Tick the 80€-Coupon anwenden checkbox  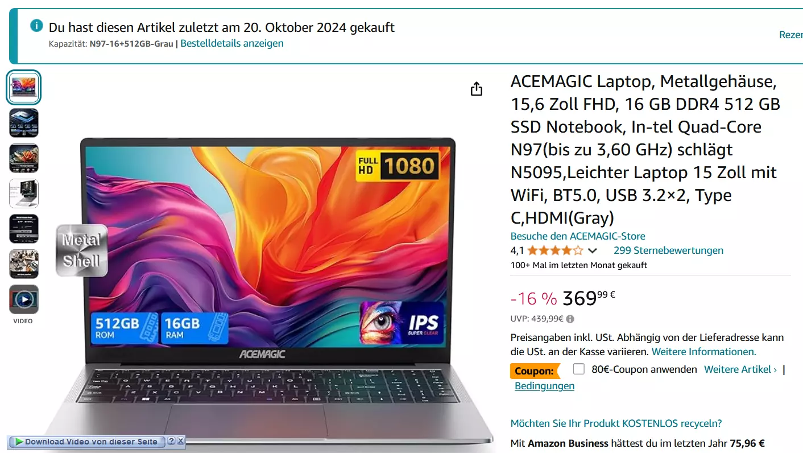coord(579,369)
